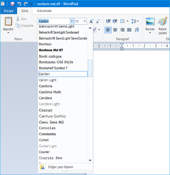
Task: Pick the Century font
Action: 63,110
